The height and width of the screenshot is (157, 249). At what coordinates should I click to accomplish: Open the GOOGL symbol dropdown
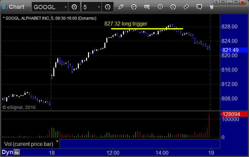point(65,7)
